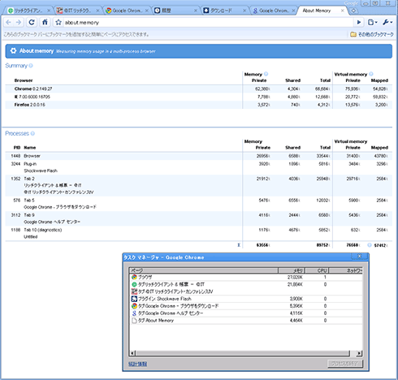Image resolution: width=398 pixels, height=380 pixels.
Task: Select the Google Chrome ブラウザをダウンロード row in Task Manager
Action: tap(246, 306)
